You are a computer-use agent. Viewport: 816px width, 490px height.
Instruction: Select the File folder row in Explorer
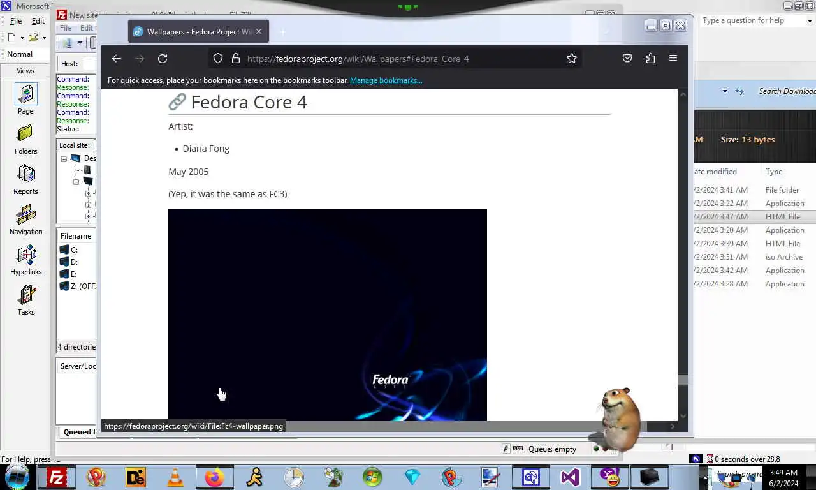click(x=755, y=190)
